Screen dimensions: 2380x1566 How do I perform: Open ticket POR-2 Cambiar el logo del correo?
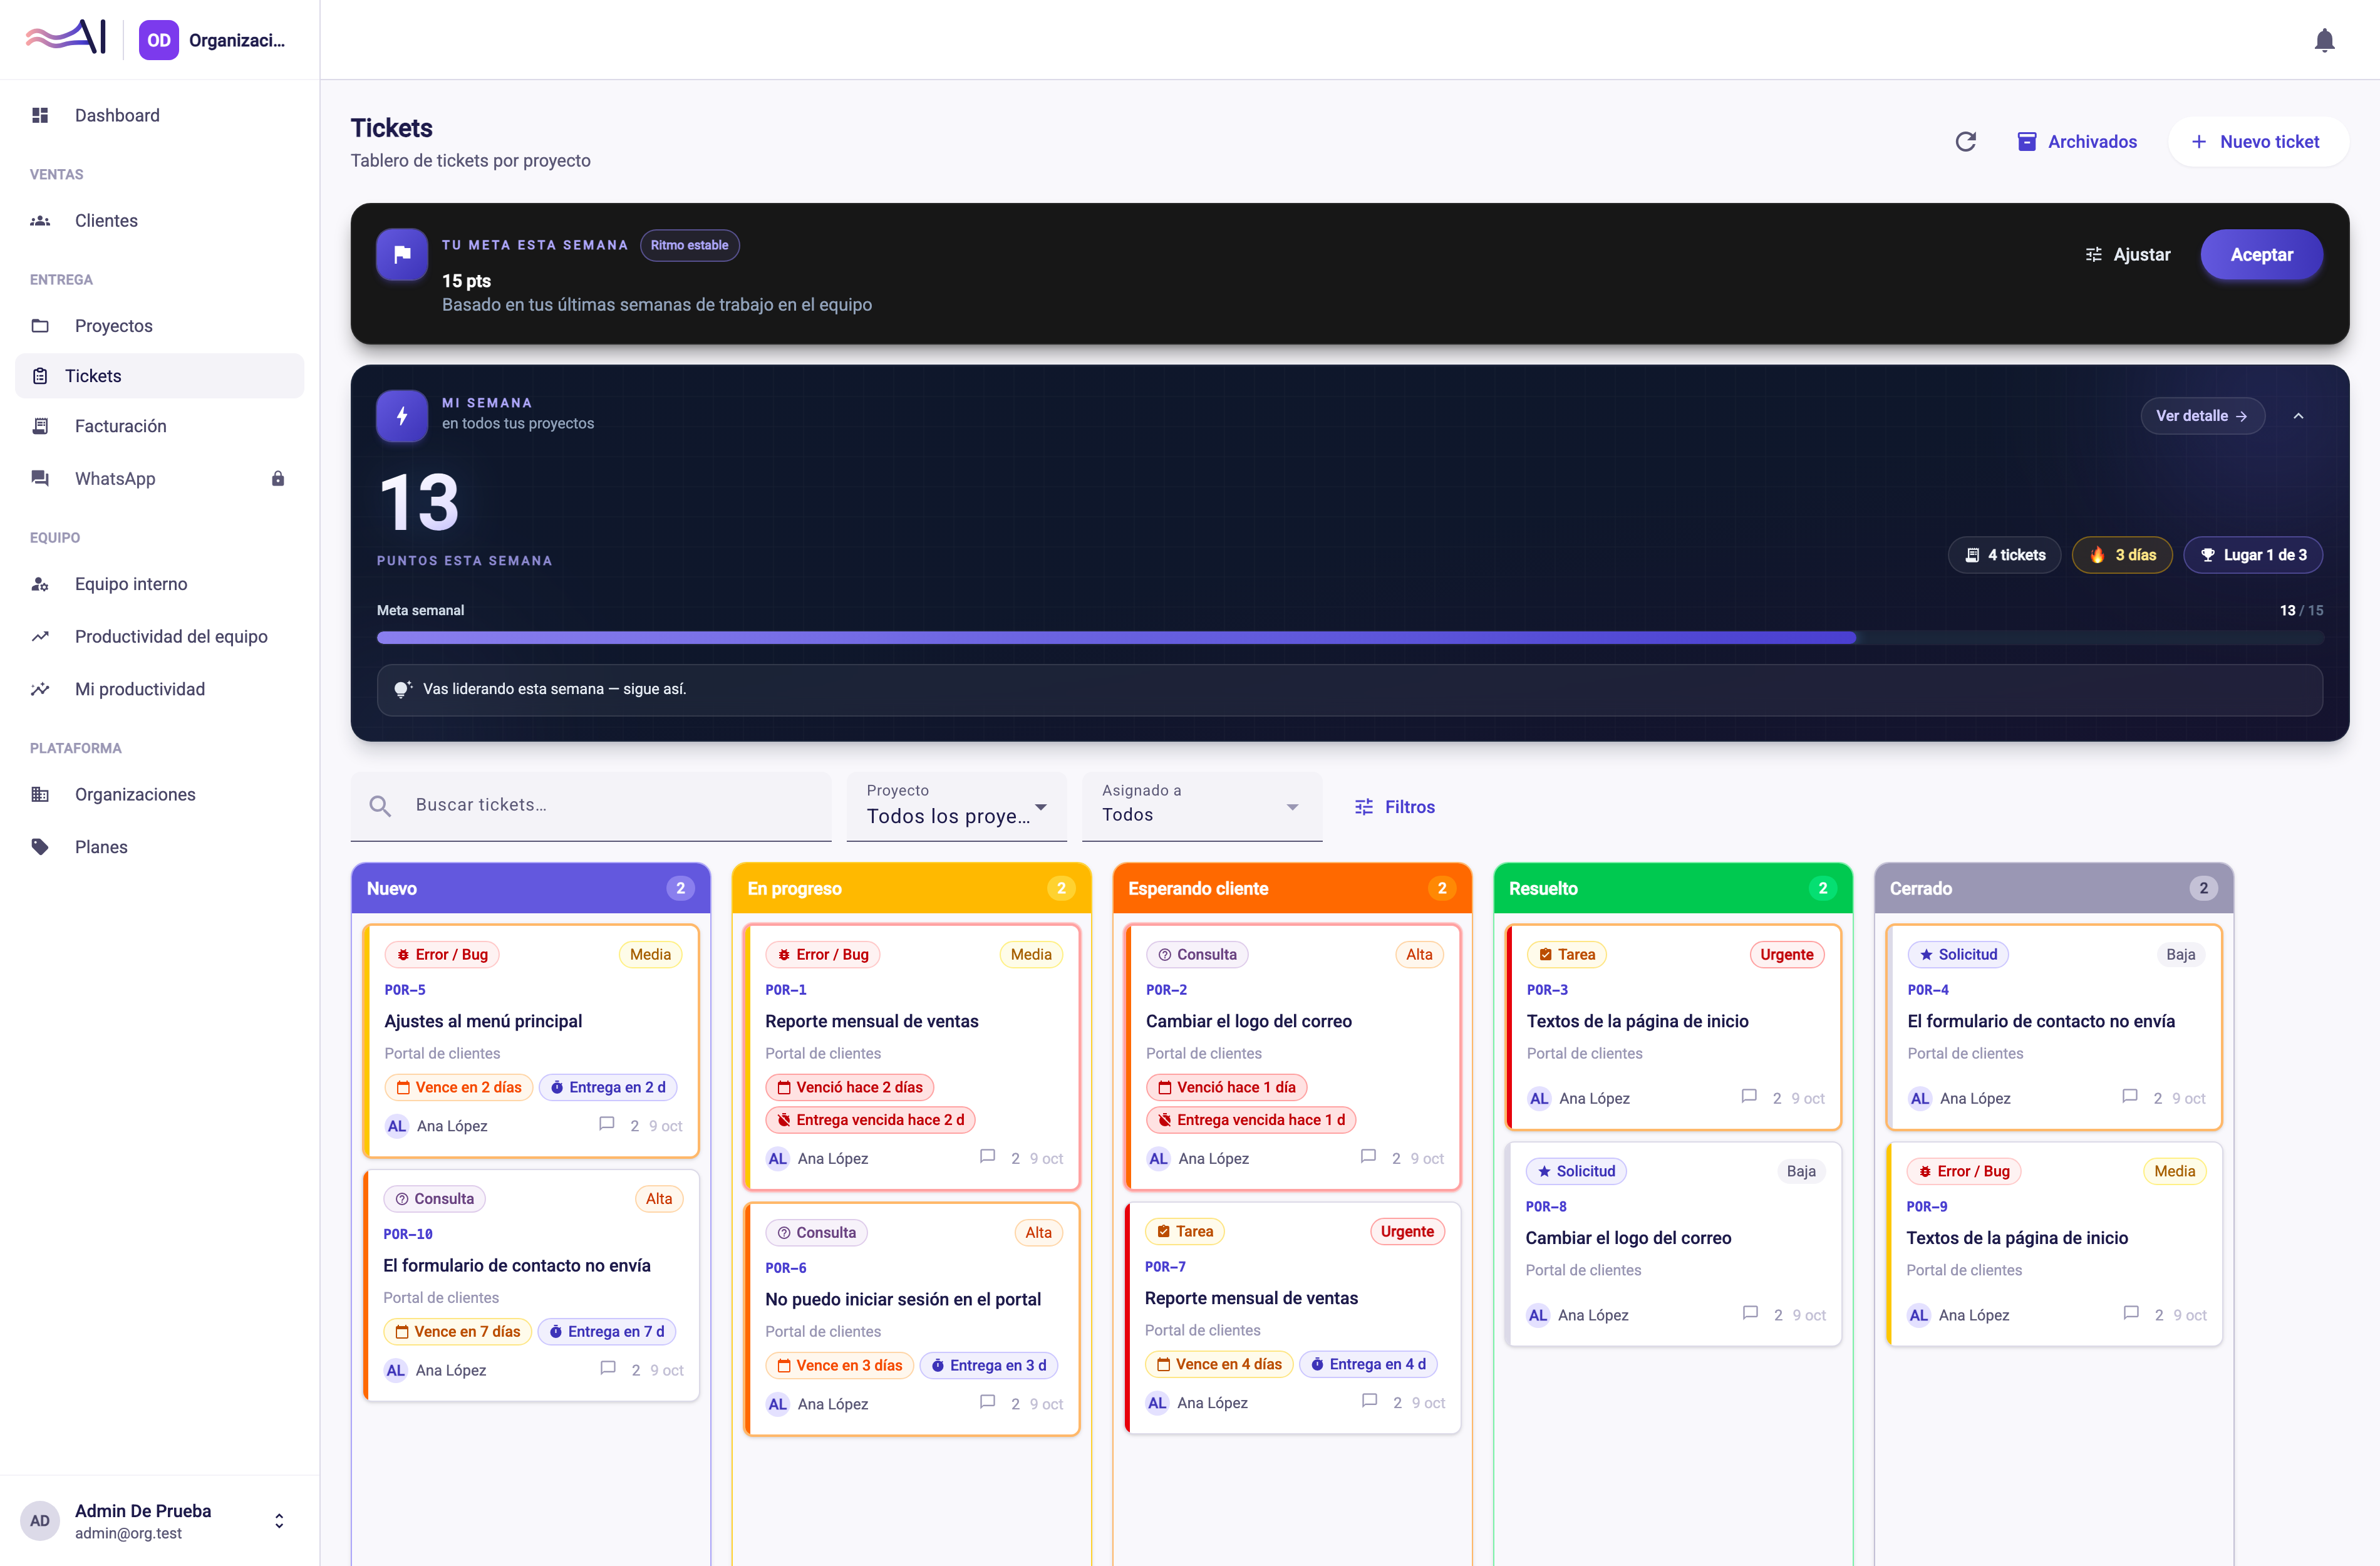(1292, 1057)
